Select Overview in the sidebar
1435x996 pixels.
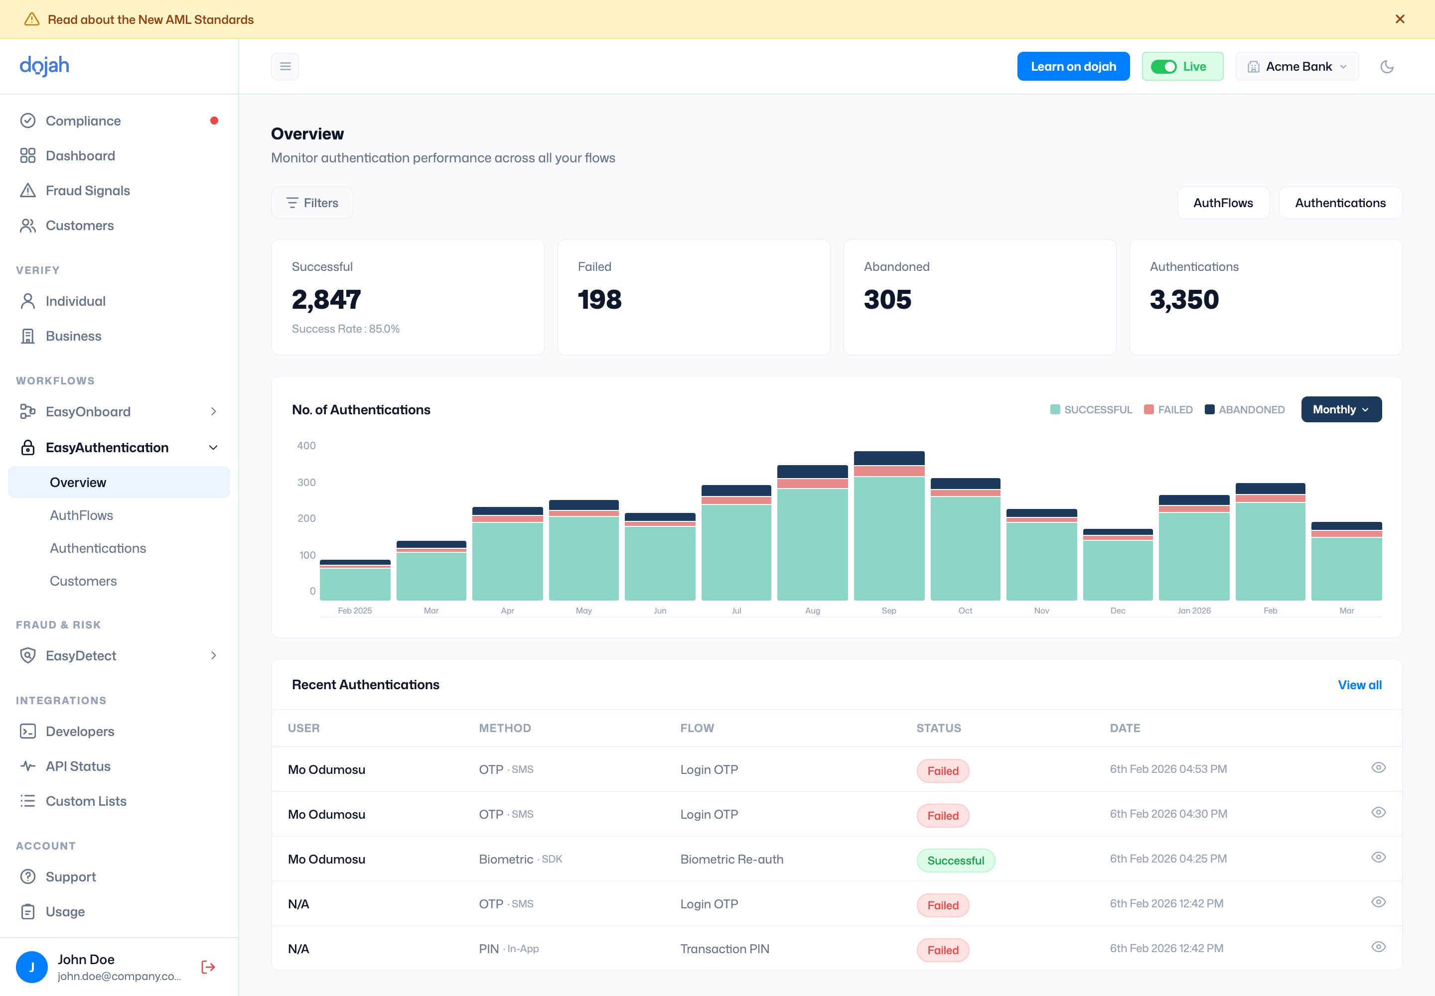pyautogui.click(x=119, y=483)
